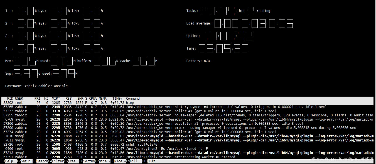Click the NI column header
376x164 pixels.
pos(46,99)
